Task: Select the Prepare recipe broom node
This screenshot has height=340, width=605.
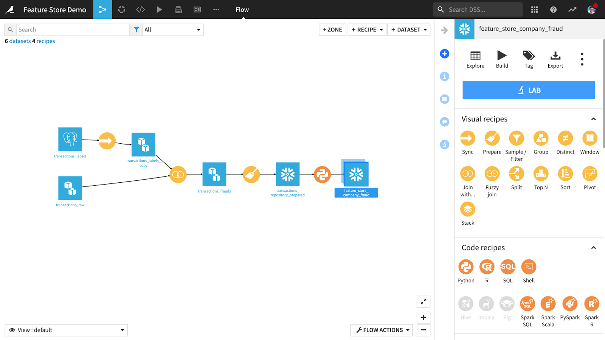Action: (251, 174)
